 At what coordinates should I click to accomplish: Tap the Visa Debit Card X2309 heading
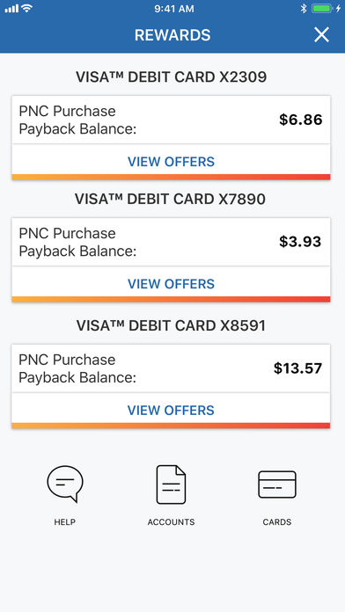tap(171, 77)
